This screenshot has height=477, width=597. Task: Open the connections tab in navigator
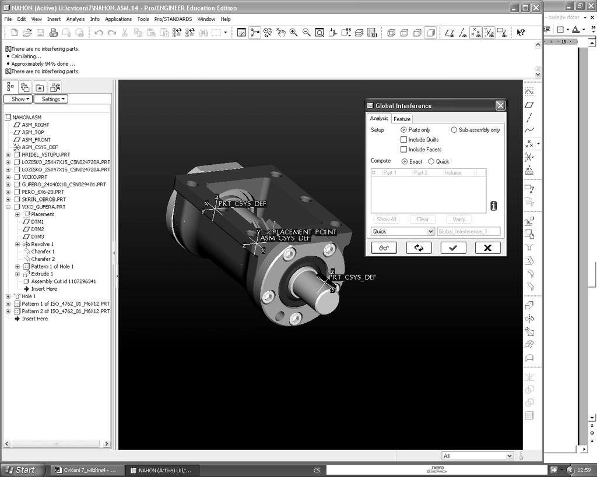(x=55, y=87)
